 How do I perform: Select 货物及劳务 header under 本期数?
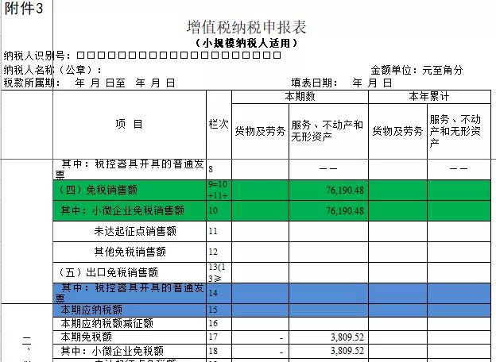pos(260,131)
